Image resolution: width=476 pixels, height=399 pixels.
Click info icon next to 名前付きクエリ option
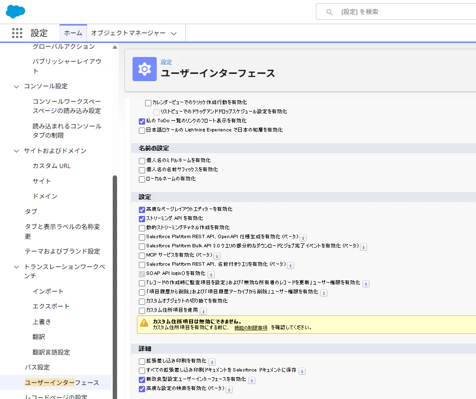pyautogui.click(x=290, y=265)
